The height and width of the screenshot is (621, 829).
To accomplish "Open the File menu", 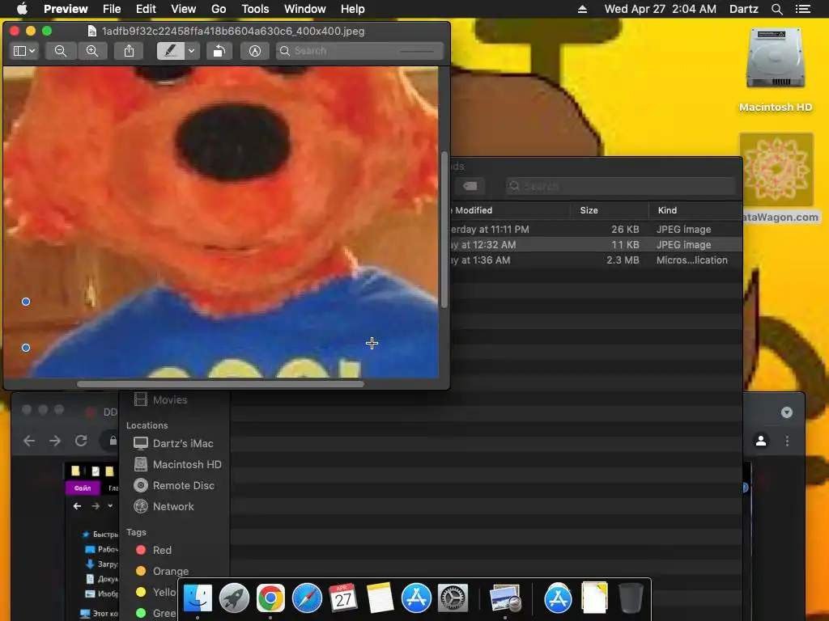I will point(112,9).
